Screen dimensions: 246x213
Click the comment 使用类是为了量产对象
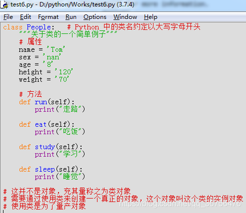[x=44, y=207]
